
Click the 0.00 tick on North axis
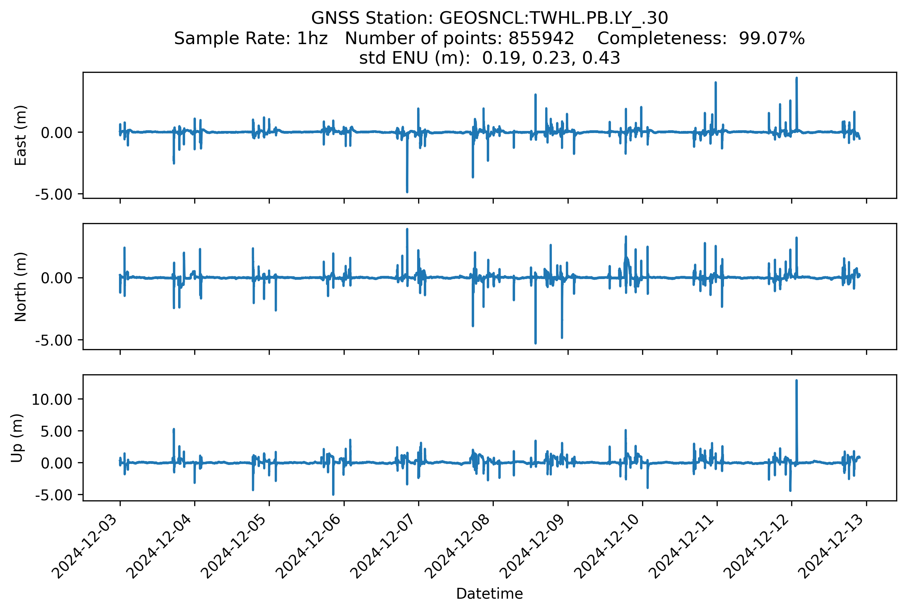pyautogui.click(x=57, y=278)
